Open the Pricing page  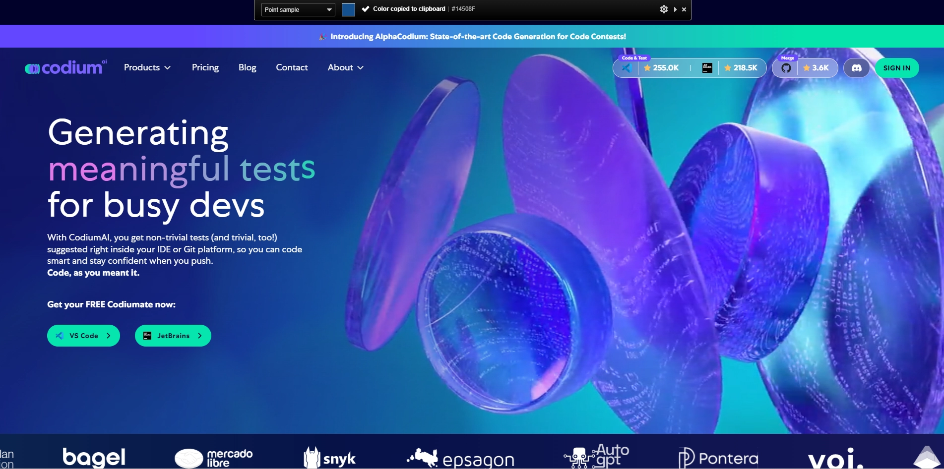tap(205, 67)
